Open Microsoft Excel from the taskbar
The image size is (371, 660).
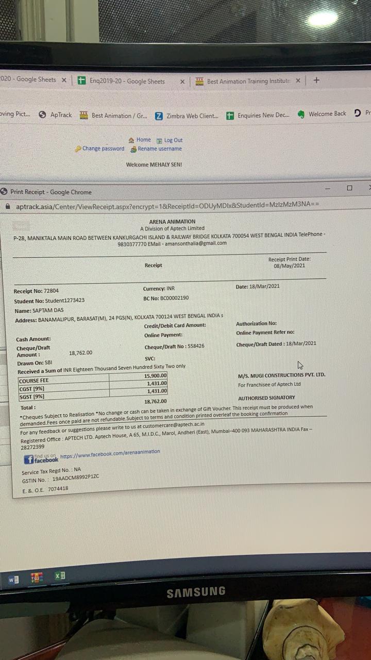(60, 575)
